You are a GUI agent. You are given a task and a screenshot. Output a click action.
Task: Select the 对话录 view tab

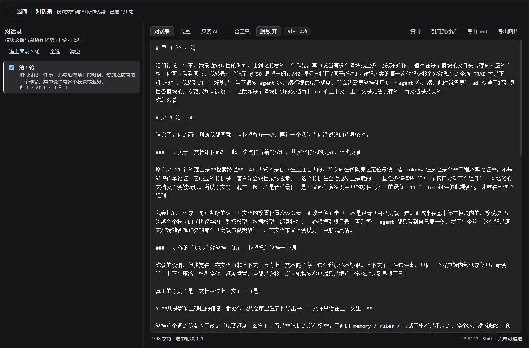[162, 31]
